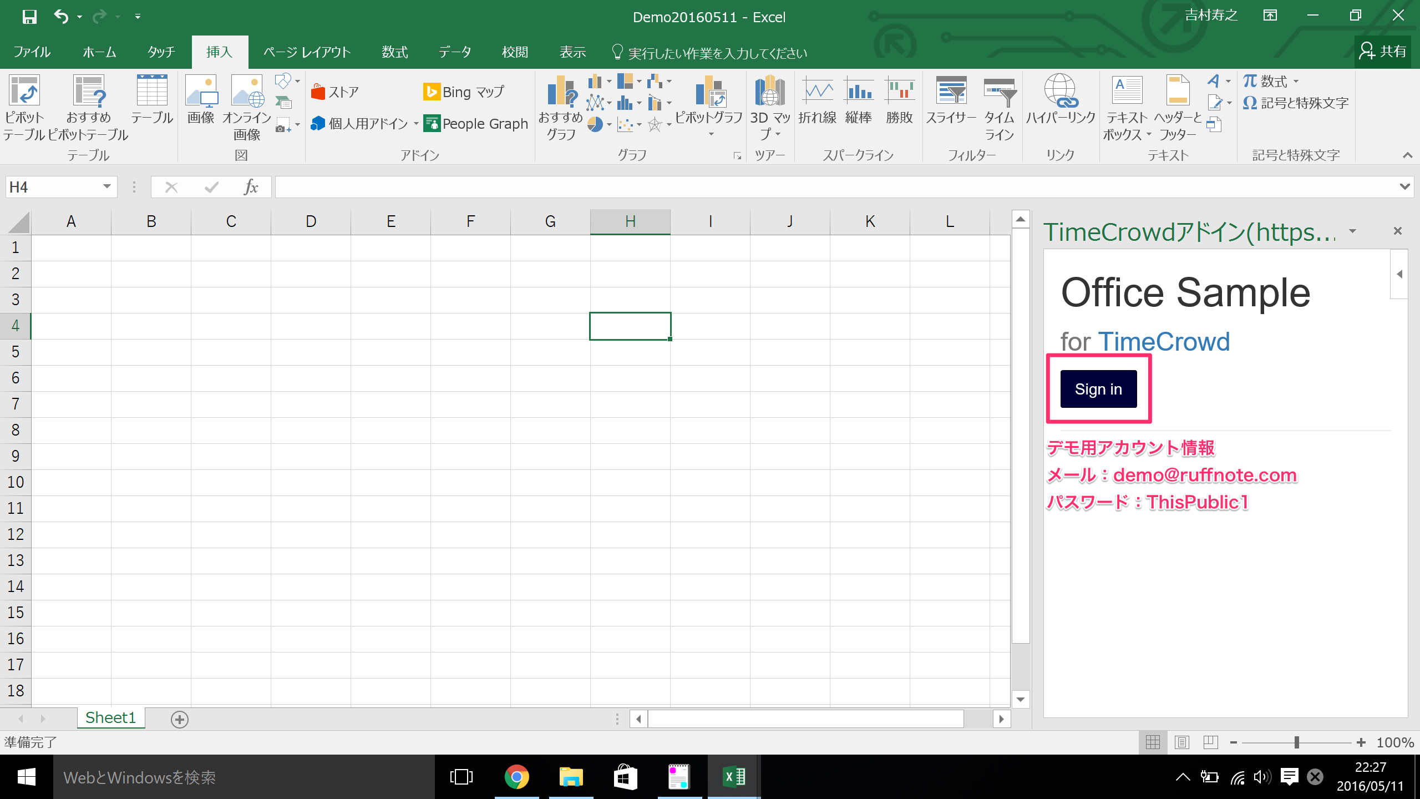Click the Sign in button

coord(1098,389)
